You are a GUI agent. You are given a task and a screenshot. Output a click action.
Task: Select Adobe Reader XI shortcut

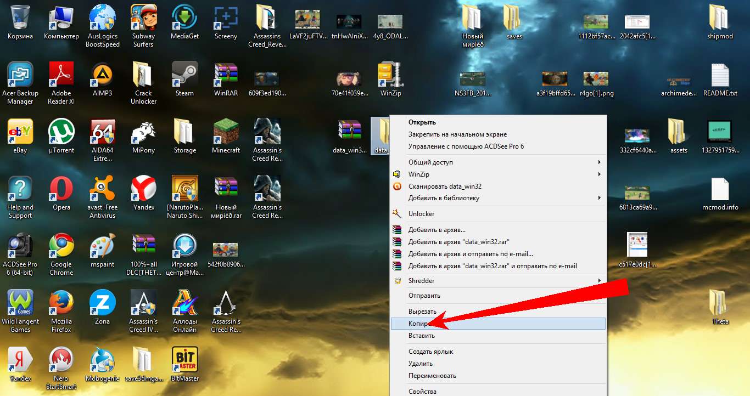tap(61, 75)
